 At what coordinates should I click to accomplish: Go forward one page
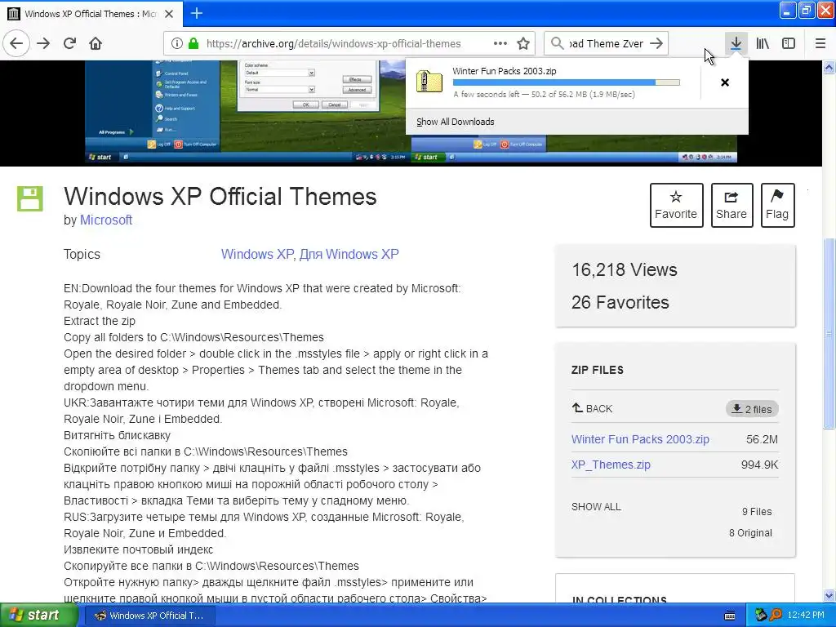[x=43, y=43]
